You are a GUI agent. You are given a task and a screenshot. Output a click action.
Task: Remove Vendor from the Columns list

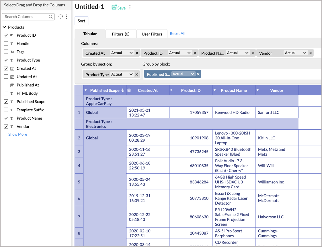pyautogui.click(x=311, y=53)
